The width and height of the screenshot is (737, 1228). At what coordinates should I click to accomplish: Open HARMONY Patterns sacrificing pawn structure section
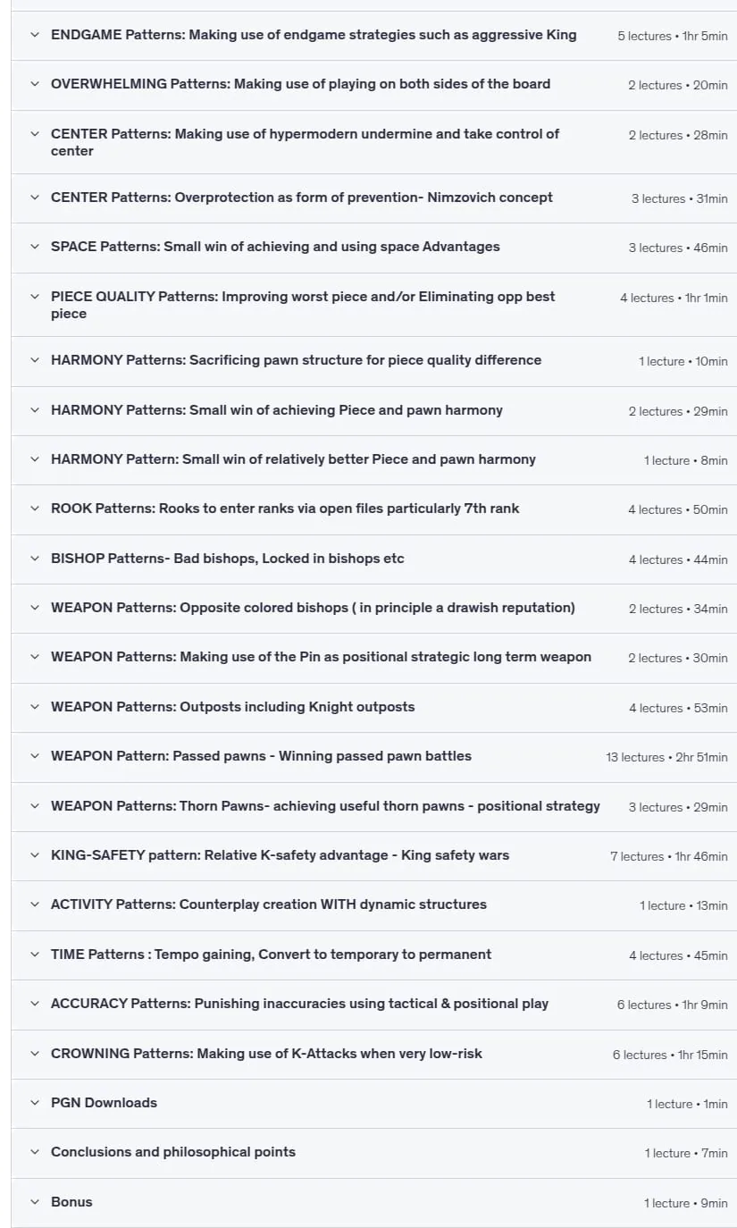click(x=374, y=361)
